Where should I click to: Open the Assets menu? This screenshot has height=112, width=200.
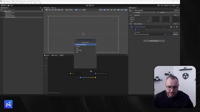tap(8, 3)
